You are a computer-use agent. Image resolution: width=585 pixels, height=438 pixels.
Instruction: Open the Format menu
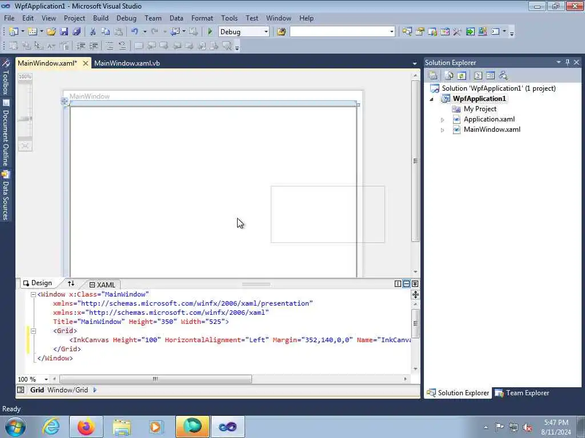(x=202, y=18)
